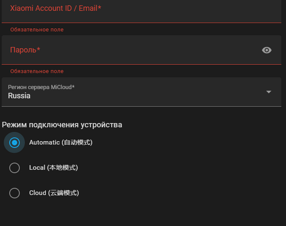Click the required-field error under Пароль
Image resolution: width=286 pixels, height=226 pixels.
click(37, 71)
